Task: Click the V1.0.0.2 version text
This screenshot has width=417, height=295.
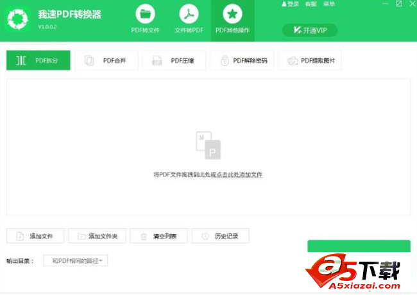Action: tap(47, 27)
